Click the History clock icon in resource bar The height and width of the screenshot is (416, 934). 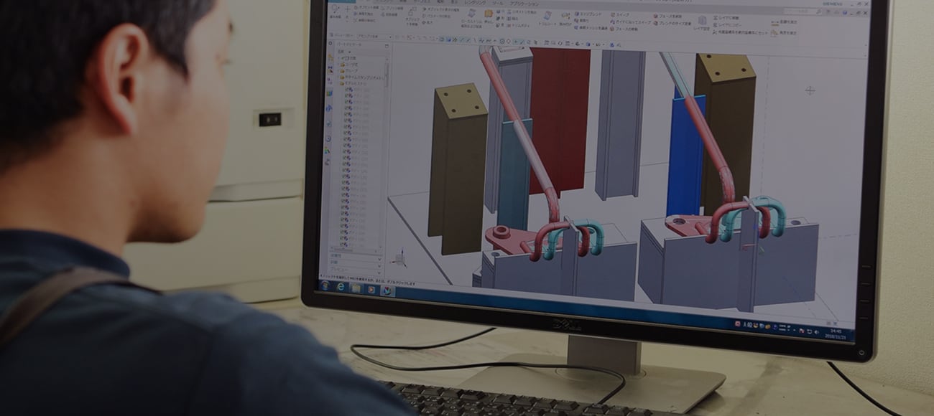pyautogui.click(x=328, y=138)
